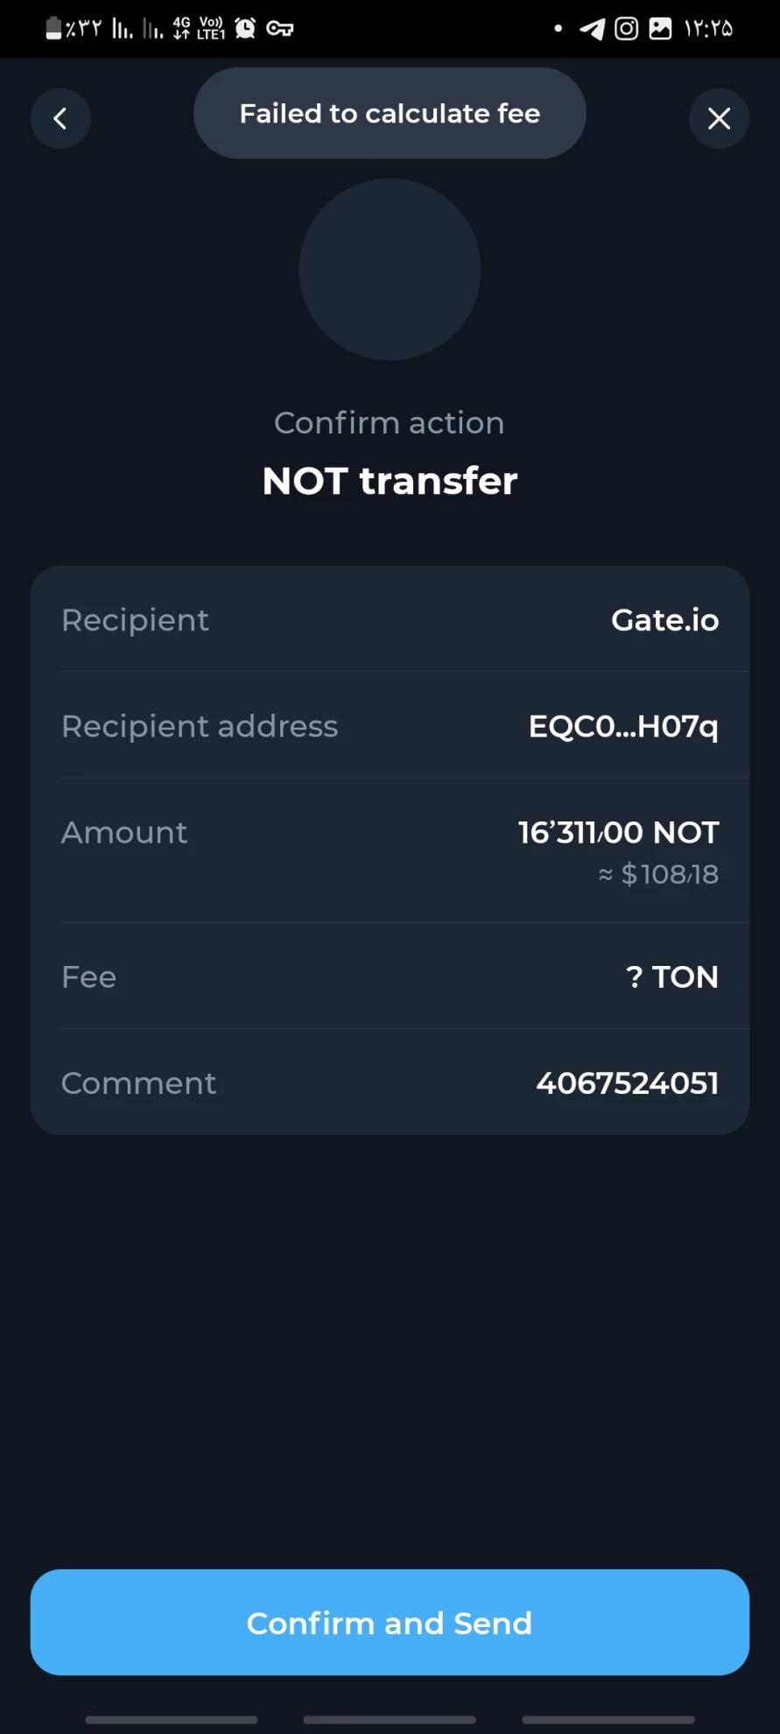Tap the ? TON fee value
Viewport: 780px width, 1734px height.
point(672,976)
